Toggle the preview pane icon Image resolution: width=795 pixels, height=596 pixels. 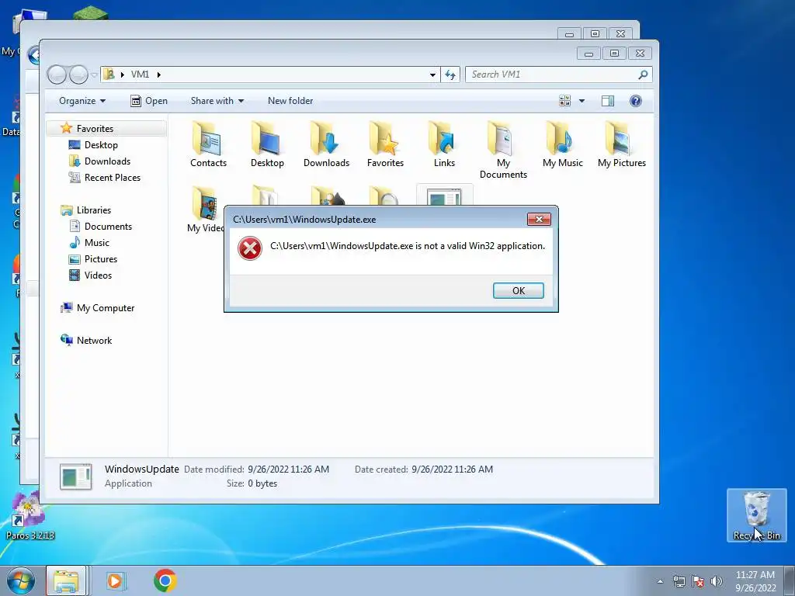tap(607, 101)
